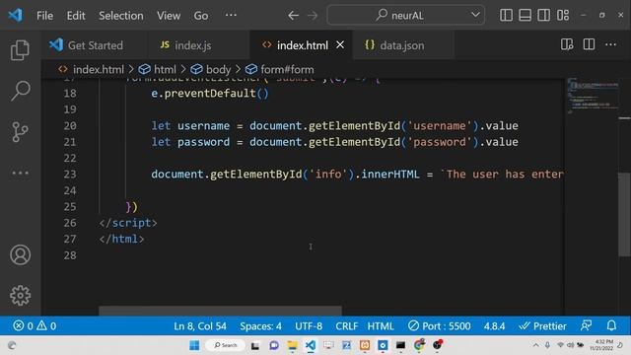Toggle the primary side bar layout icon
This screenshot has width=631, height=355.
coord(506,16)
